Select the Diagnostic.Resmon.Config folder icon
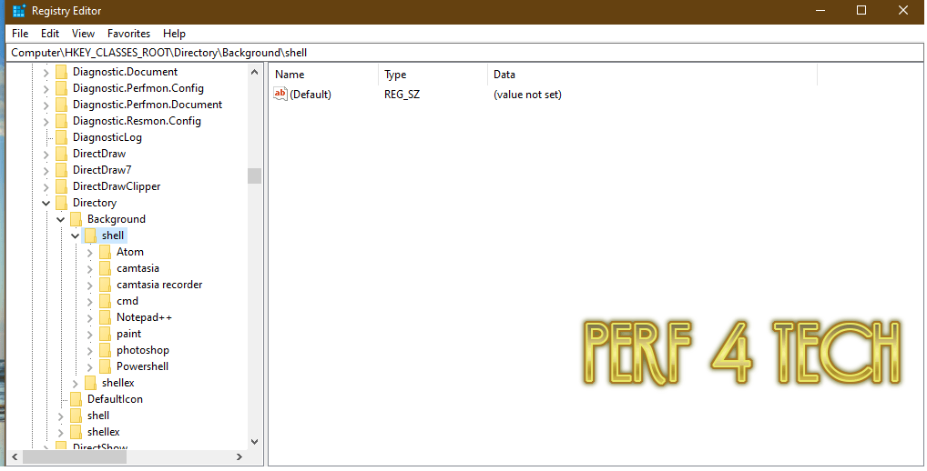927x471 pixels. pos(62,121)
